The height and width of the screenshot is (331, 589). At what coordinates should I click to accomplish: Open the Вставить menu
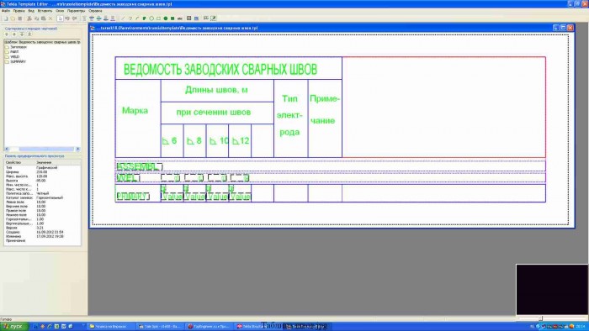coord(45,11)
